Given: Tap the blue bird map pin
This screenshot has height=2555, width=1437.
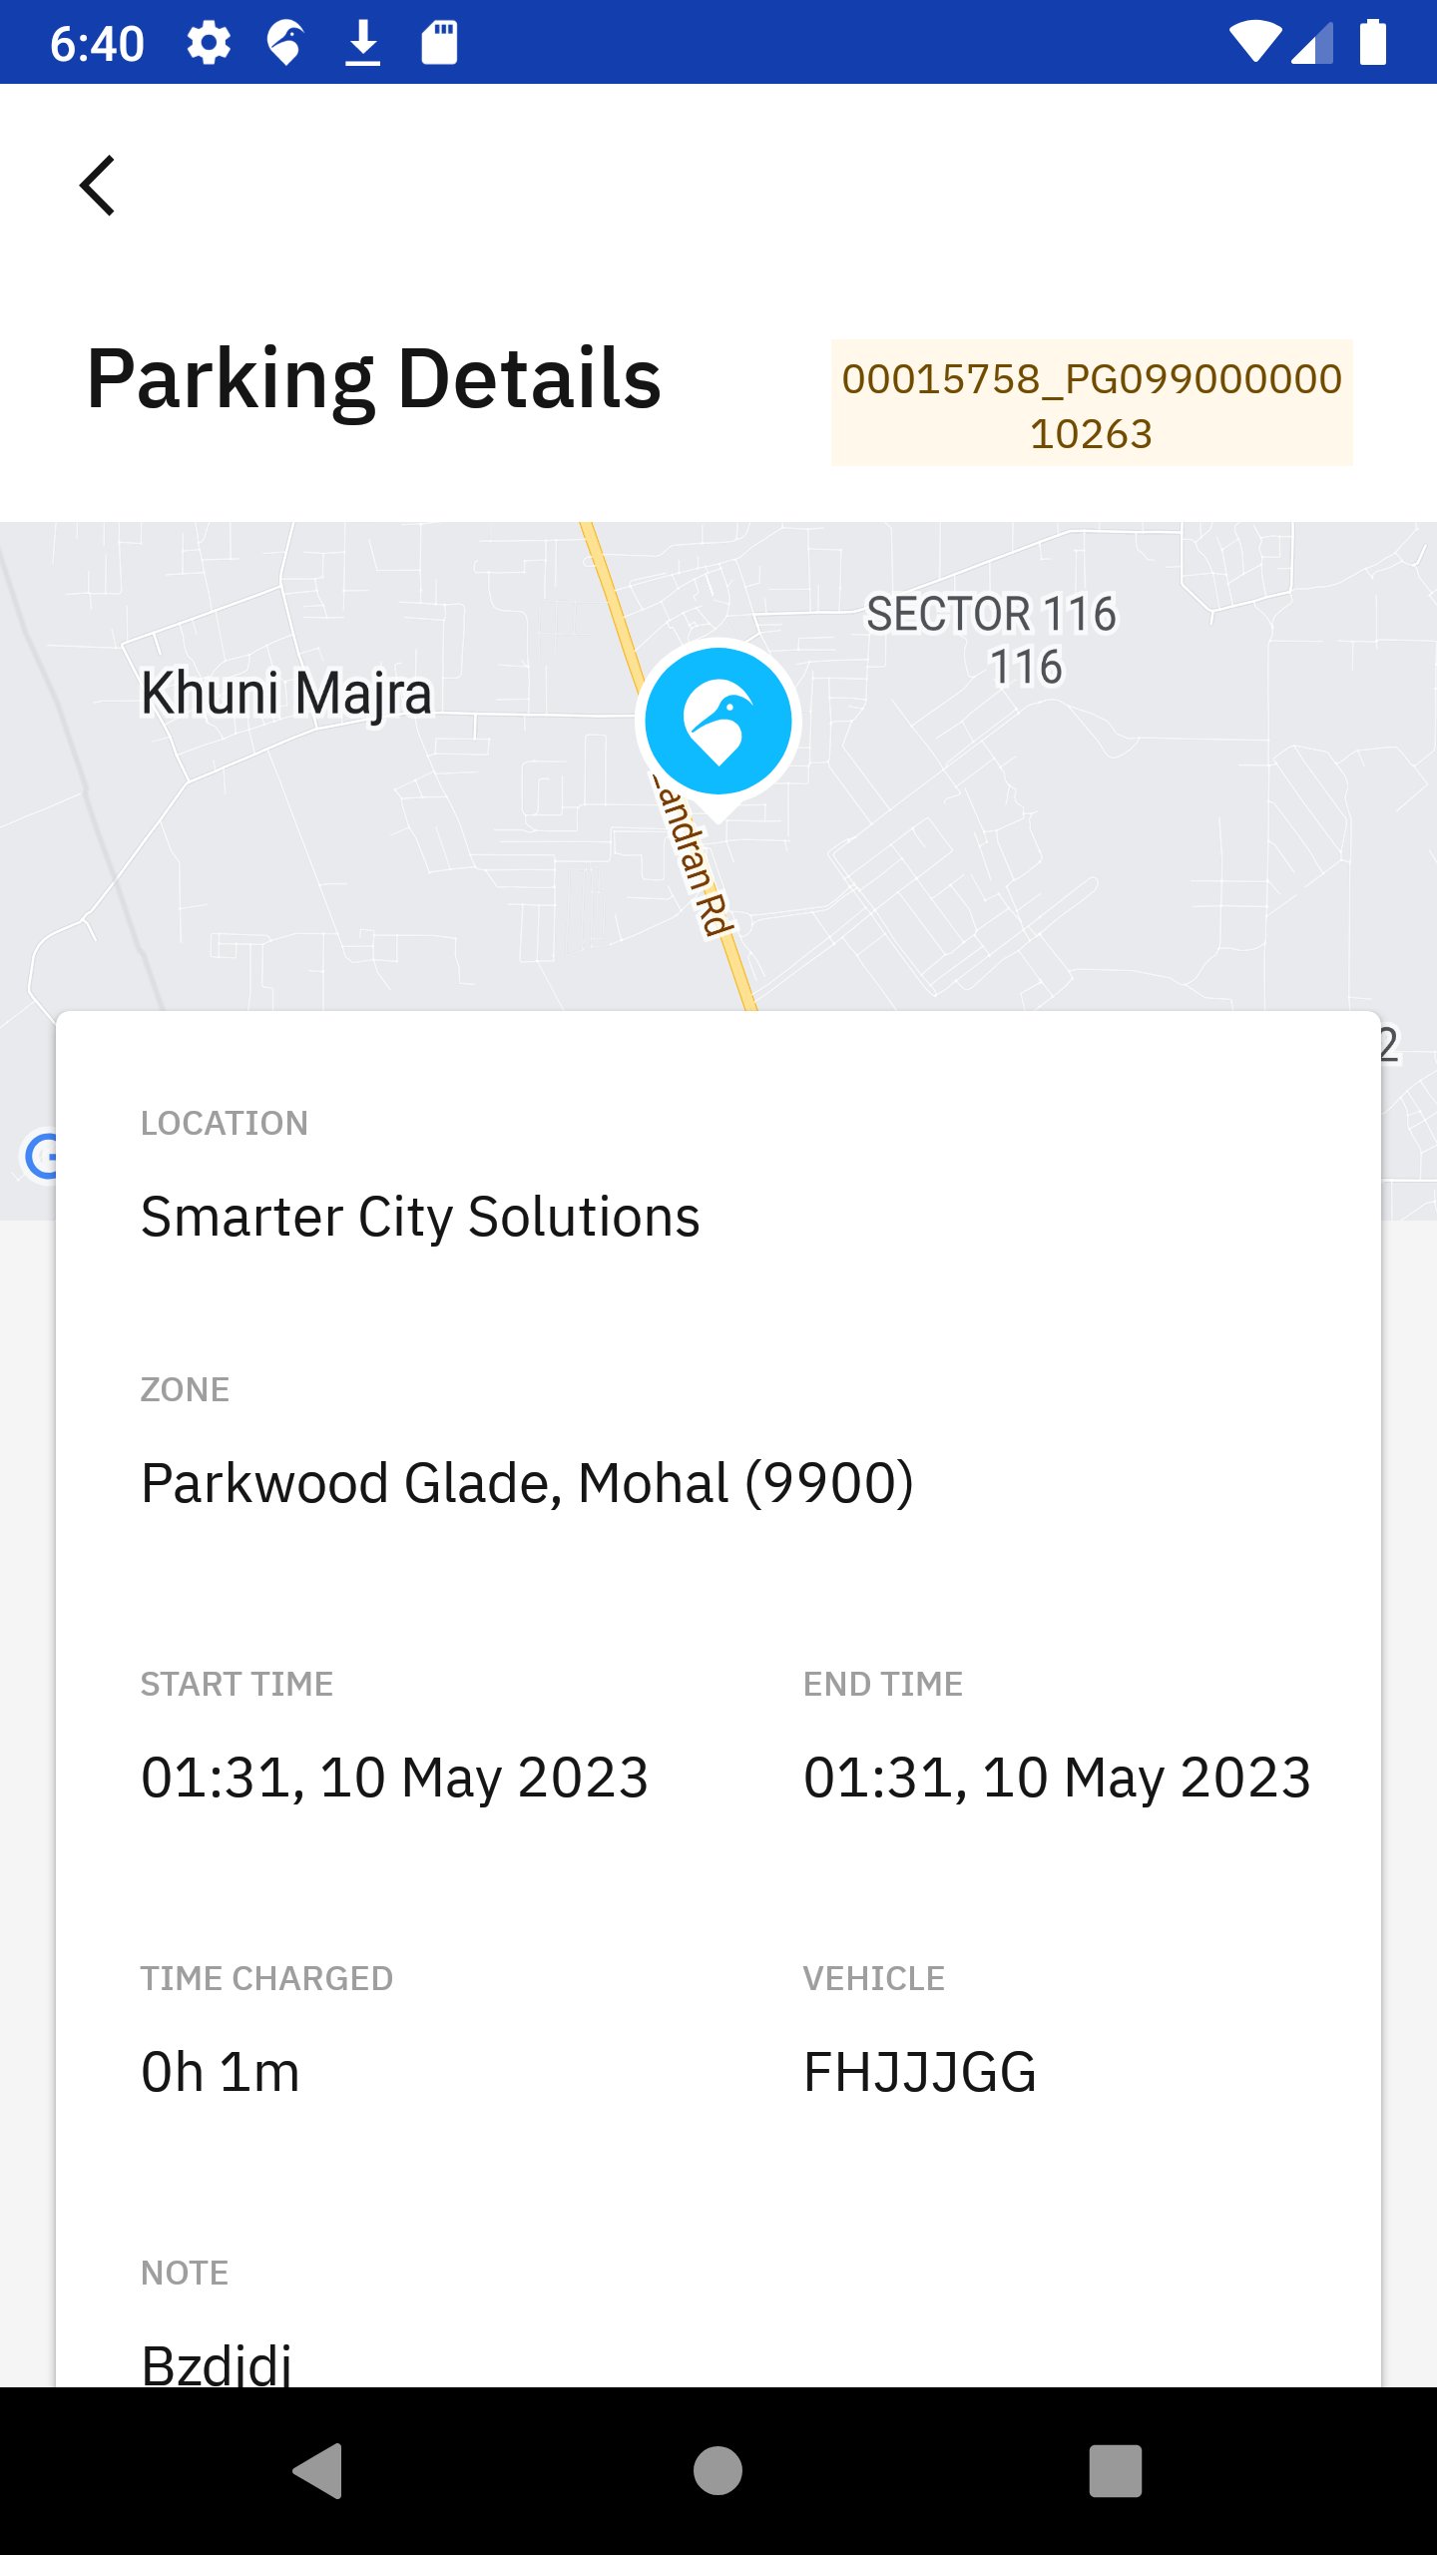Looking at the screenshot, I should coord(718,723).
